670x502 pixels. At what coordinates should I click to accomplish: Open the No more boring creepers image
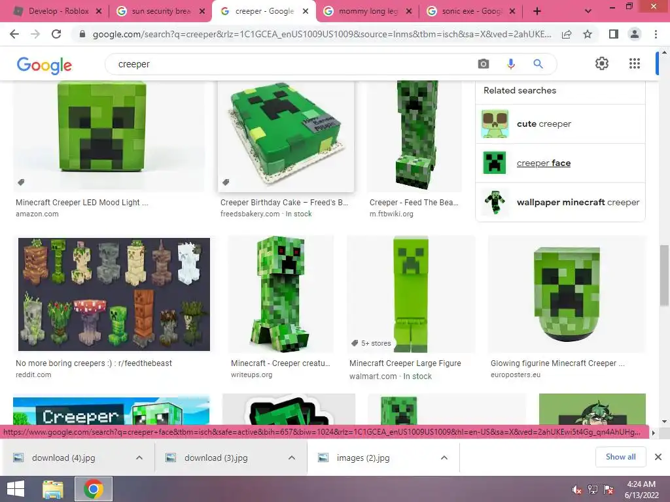(x=114, y=295)
